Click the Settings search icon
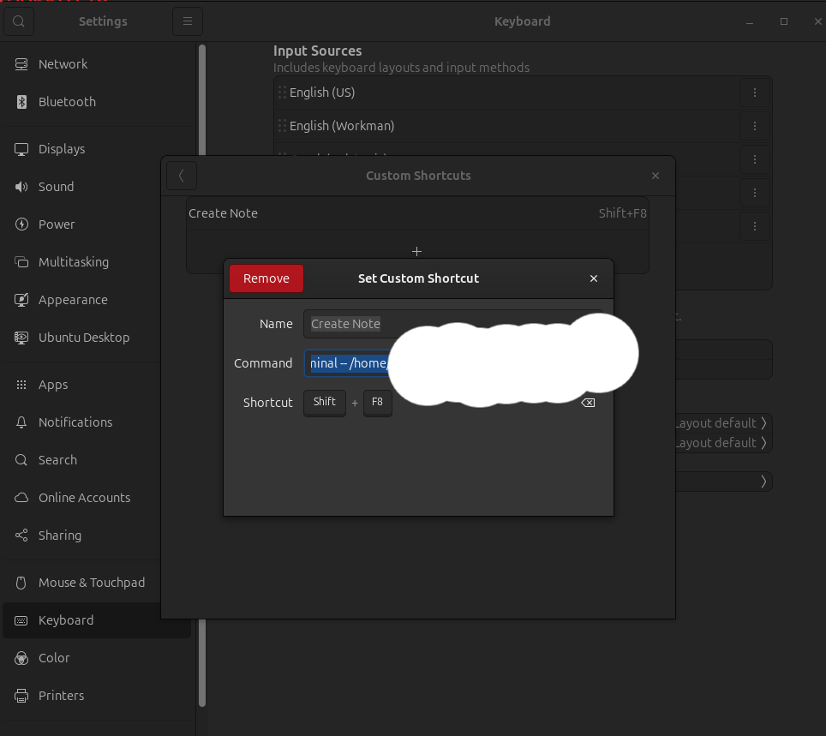 tap(19, 21)
